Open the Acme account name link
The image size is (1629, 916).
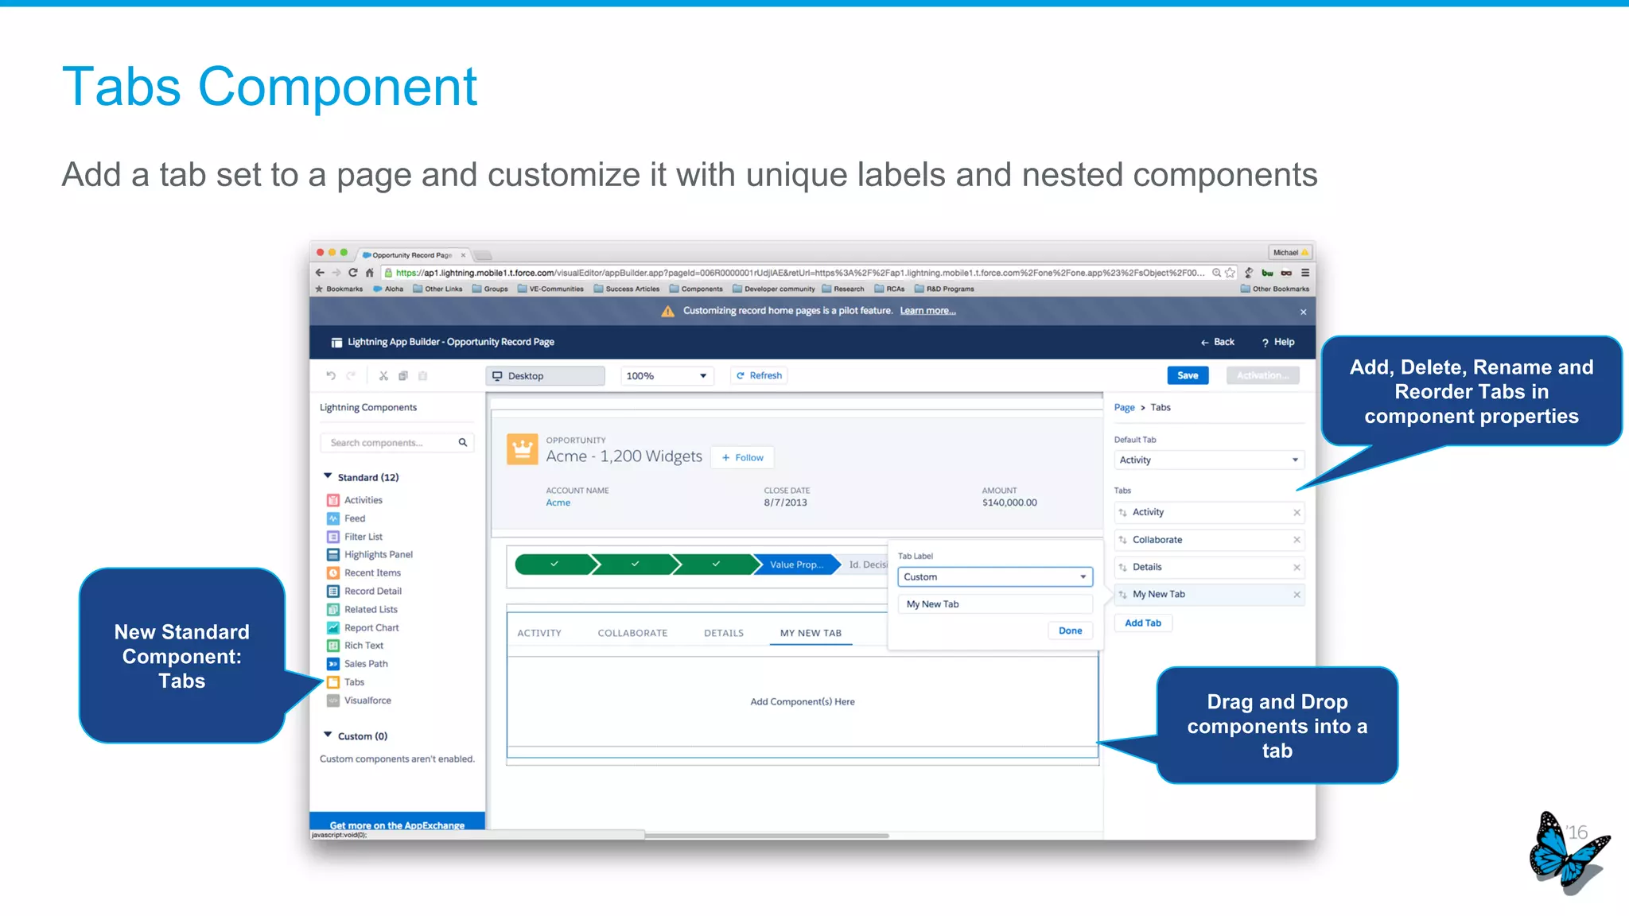point(558,503)
